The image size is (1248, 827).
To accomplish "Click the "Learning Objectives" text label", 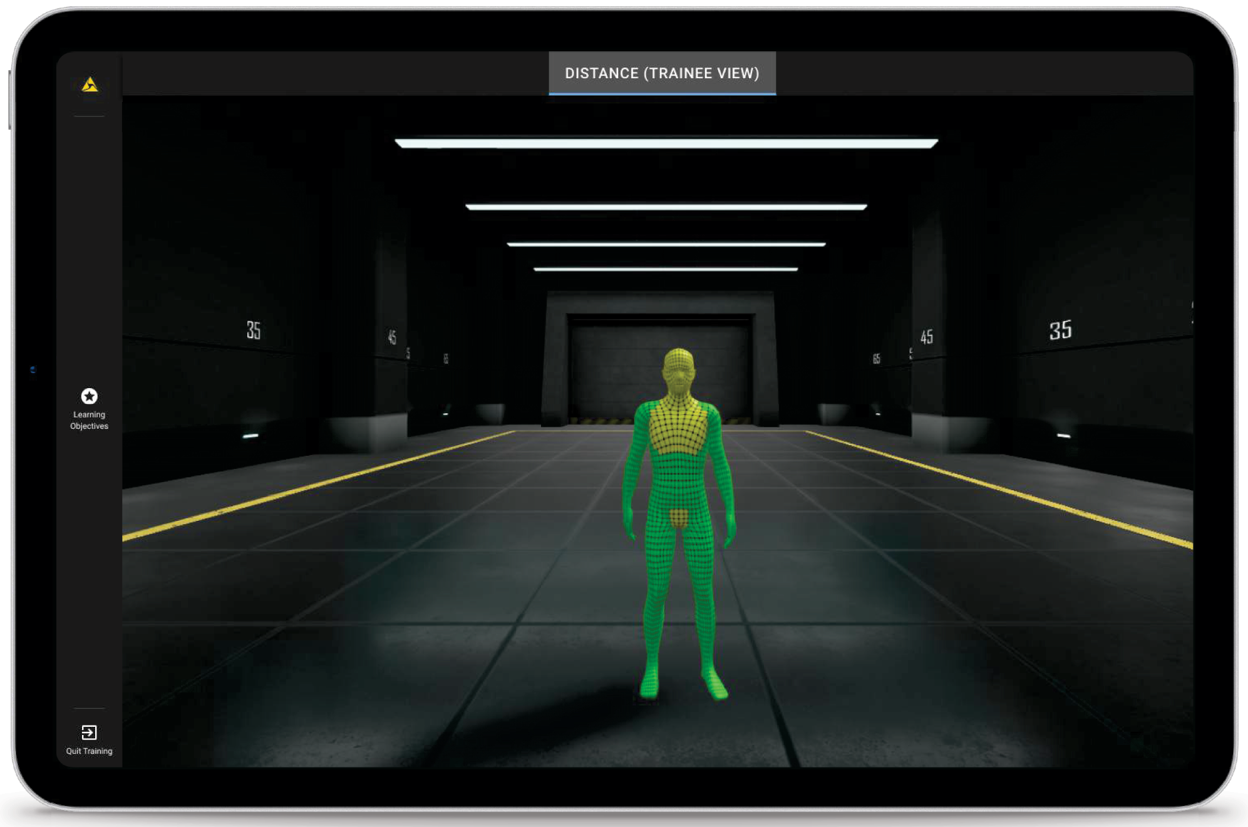I will coord(89,420).
